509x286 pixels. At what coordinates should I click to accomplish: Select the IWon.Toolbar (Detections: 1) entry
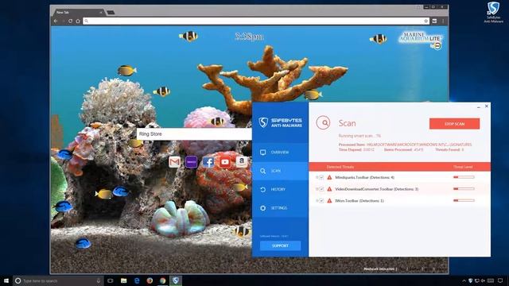tap(359, 201)
